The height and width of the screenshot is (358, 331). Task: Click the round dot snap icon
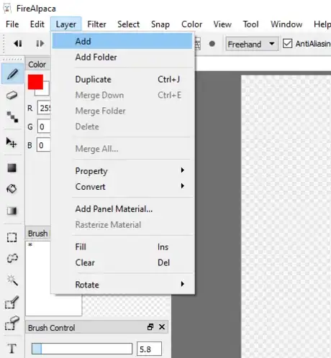point(212,44)
